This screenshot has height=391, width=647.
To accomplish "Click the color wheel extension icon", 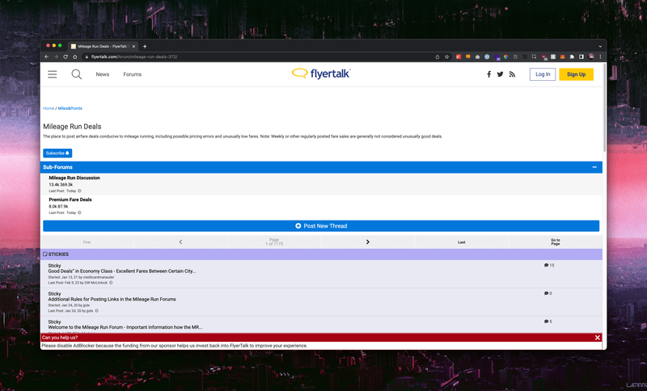I will (x=506, y=57).
